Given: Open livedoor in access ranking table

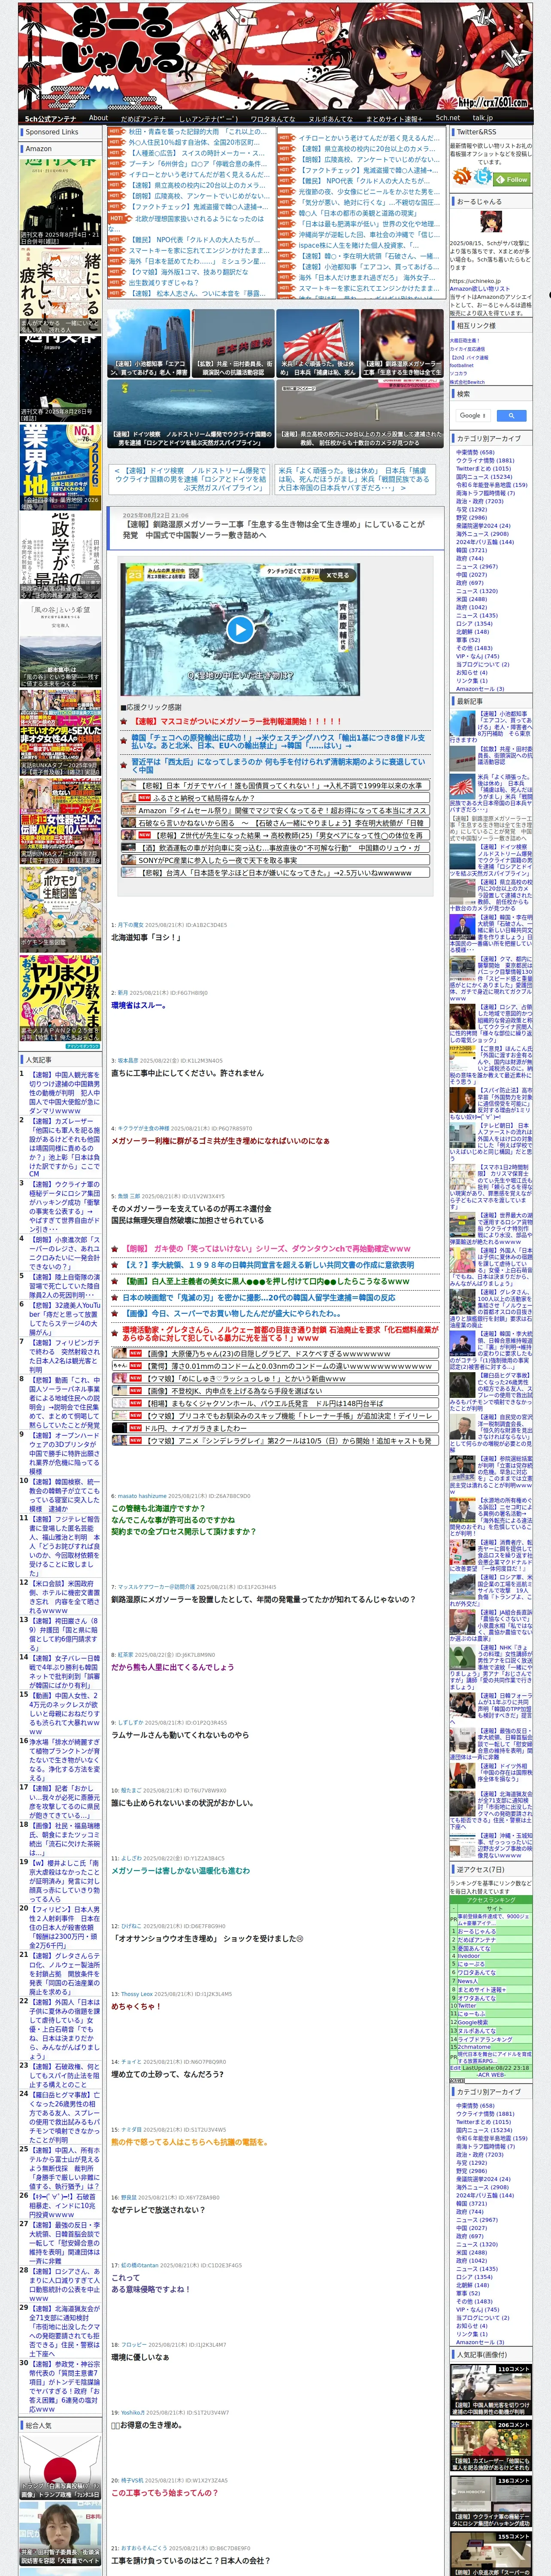Looking at the screenshot, I should [x=469, y=1956].
